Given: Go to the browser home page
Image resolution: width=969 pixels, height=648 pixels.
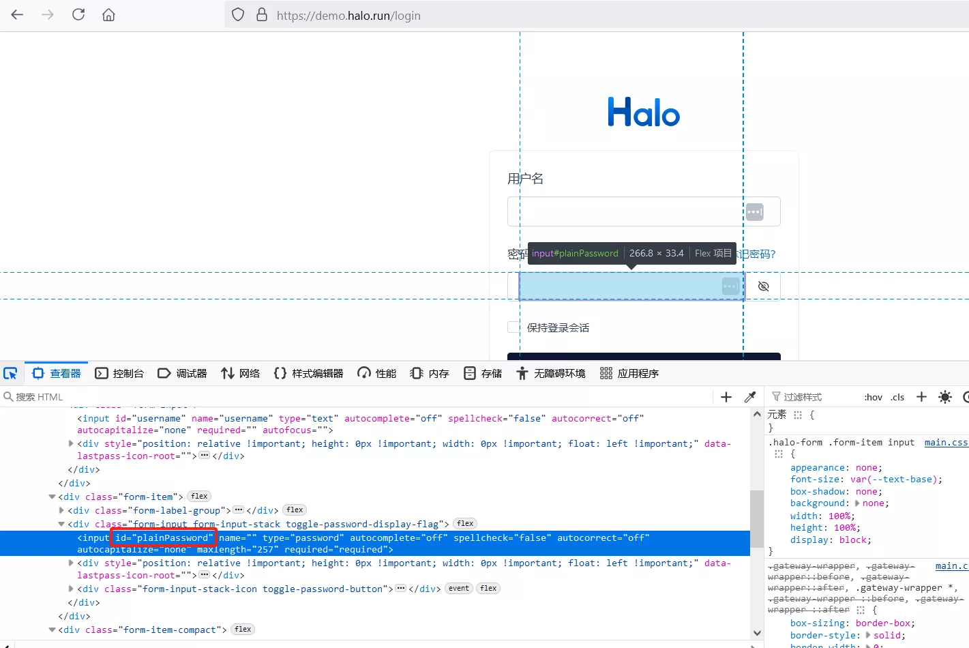Looking at the screenshot, I should pos(108,14).
